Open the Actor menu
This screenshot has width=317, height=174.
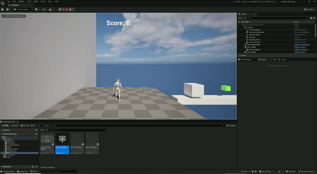pos(50,2)
